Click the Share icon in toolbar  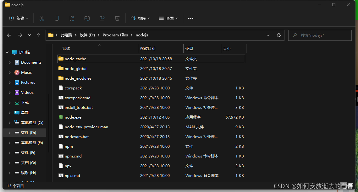[x=102, y=18]
